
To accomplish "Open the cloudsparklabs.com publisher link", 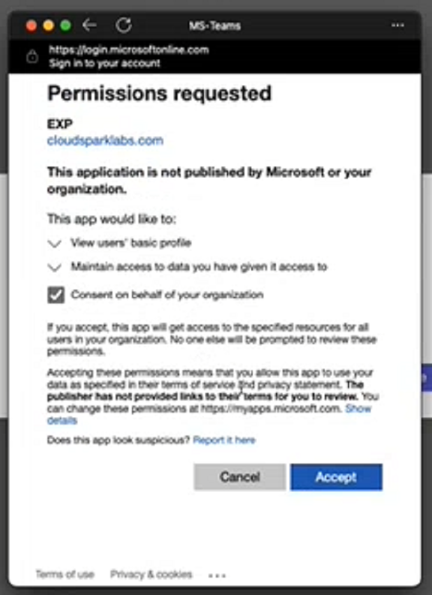I will pos(104,140).
